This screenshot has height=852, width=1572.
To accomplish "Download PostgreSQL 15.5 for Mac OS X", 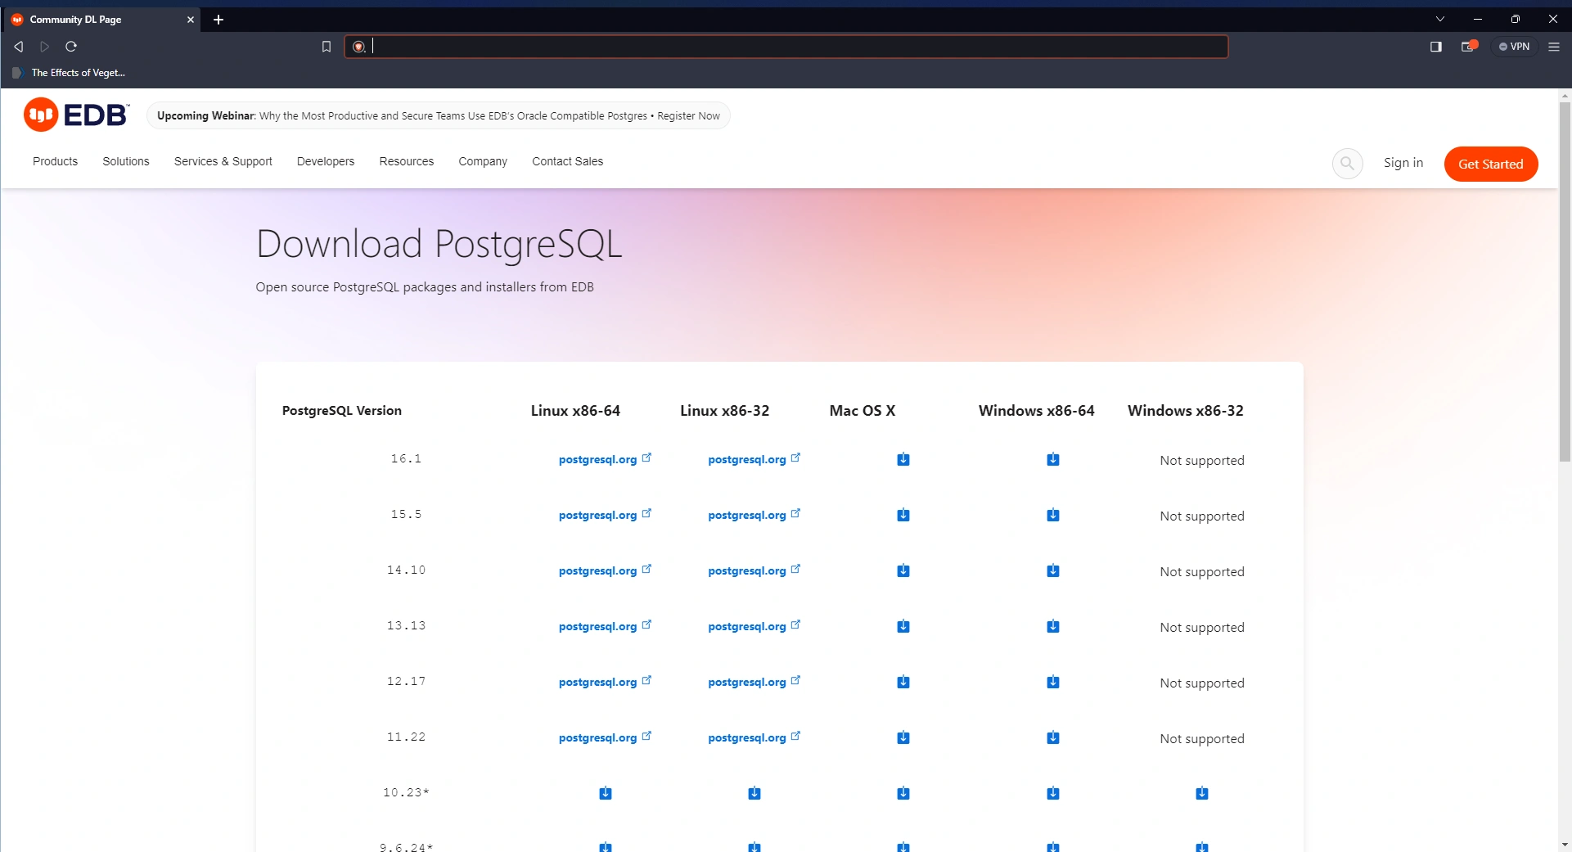I will point(903,516).
